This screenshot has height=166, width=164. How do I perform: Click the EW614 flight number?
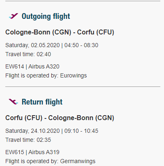coord(15,66)
